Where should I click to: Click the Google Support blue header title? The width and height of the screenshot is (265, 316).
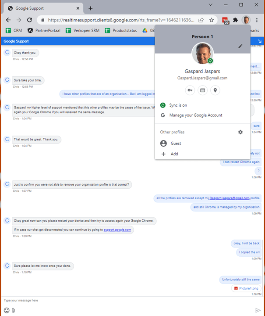[x=16, y=41]
